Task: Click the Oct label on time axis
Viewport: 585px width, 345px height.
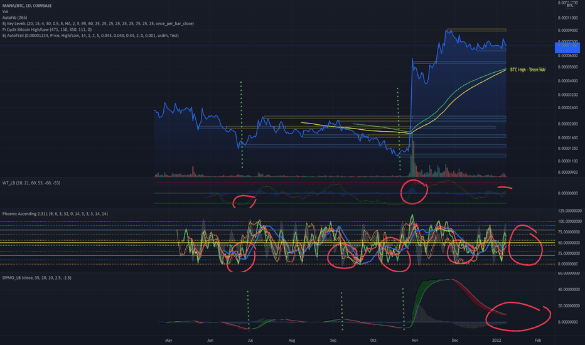Action: 373,341
